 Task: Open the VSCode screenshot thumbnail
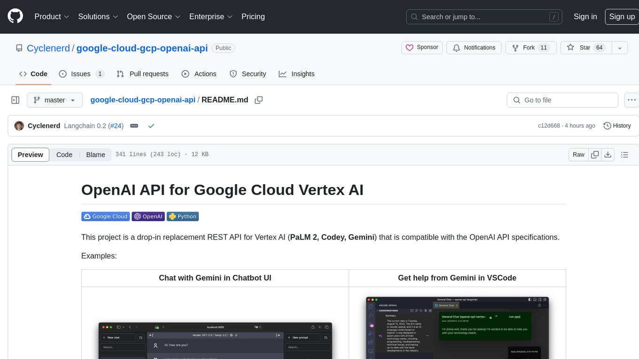point(457,328)
